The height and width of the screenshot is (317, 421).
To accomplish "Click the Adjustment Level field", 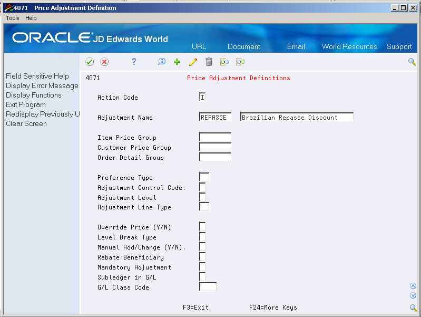I will tap(202, 197).
